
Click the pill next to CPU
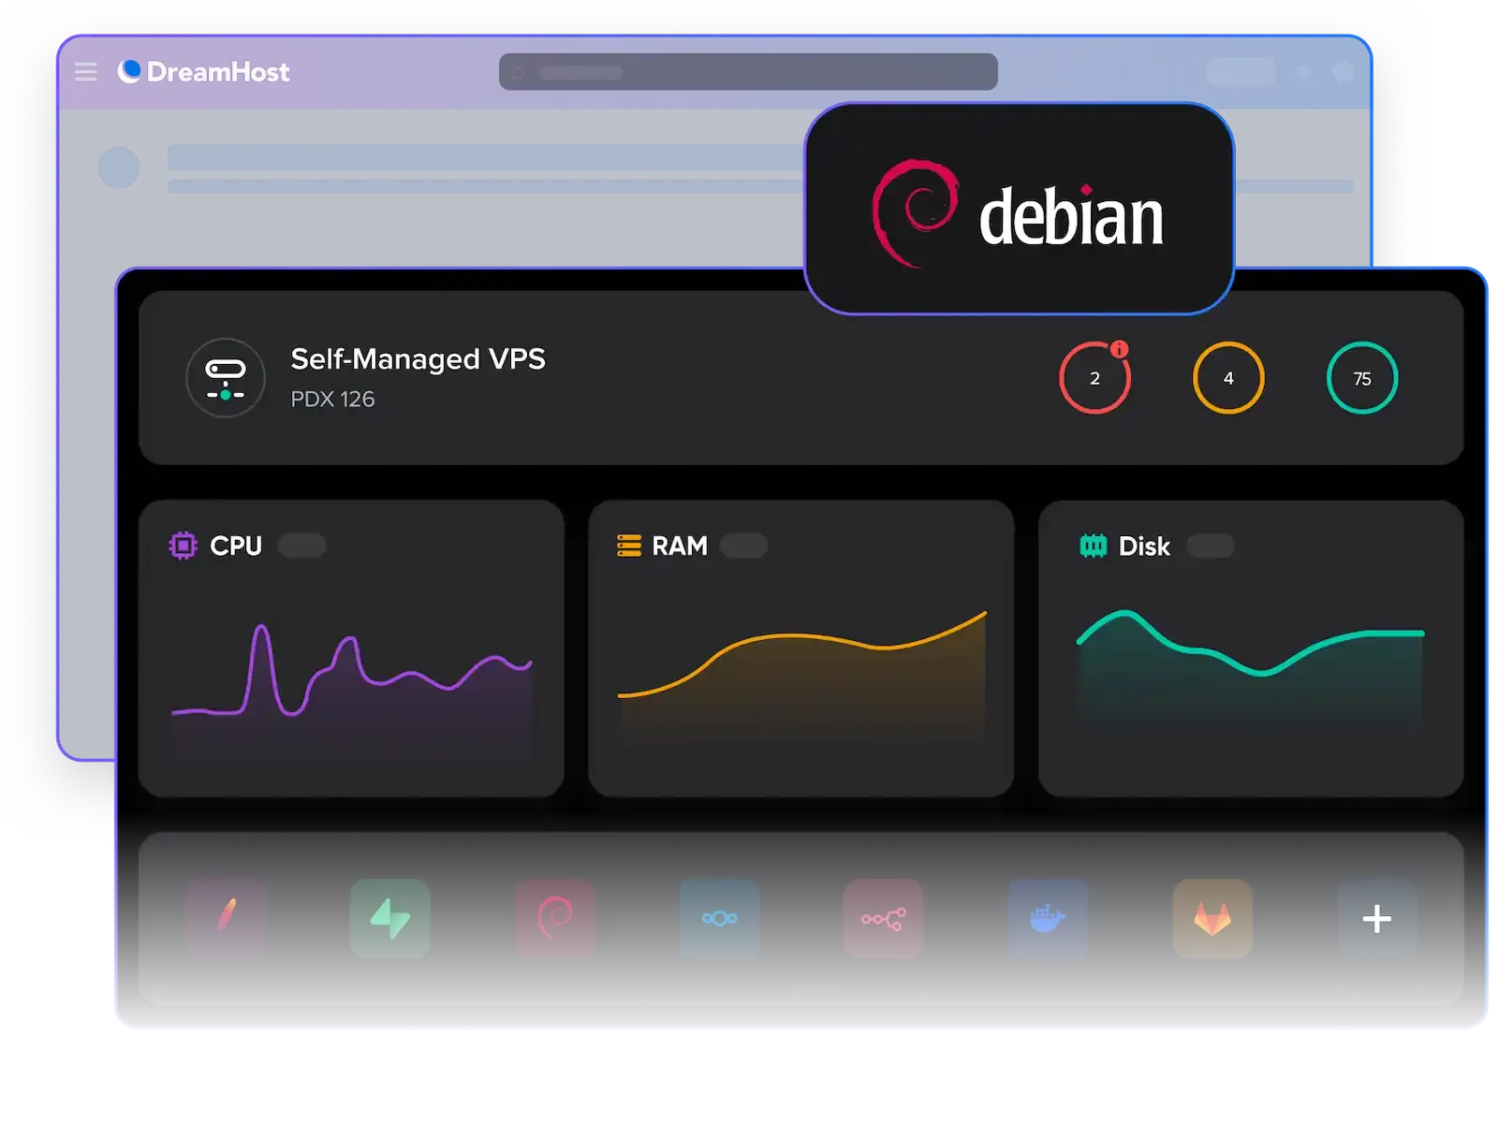301,546
